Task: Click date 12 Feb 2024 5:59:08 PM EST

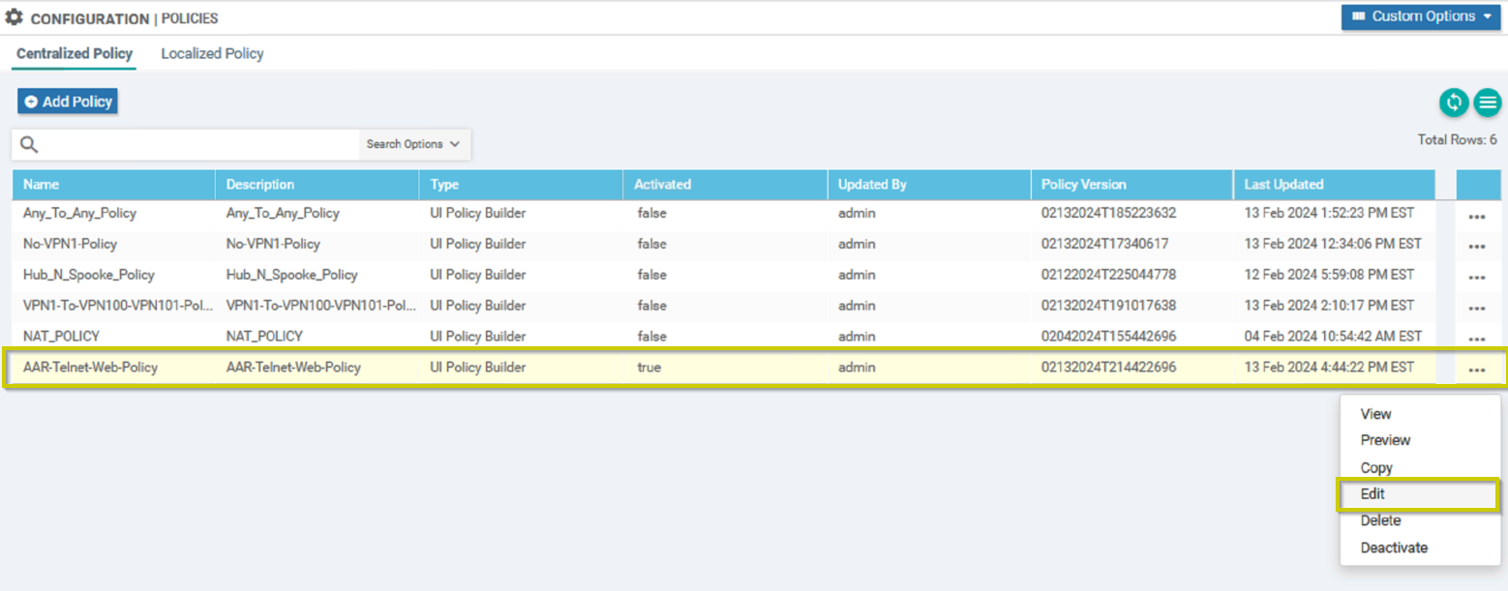Action: coord(1329,275)
